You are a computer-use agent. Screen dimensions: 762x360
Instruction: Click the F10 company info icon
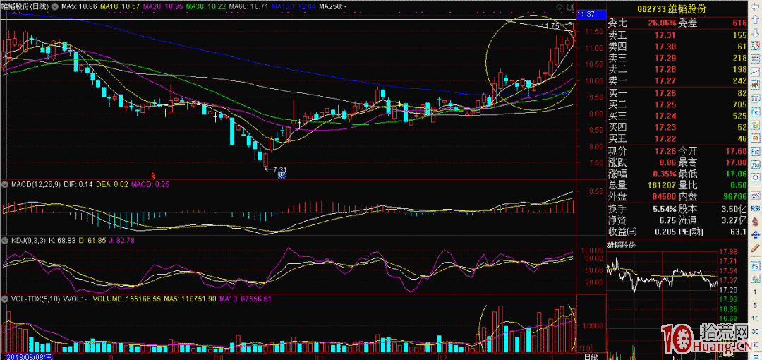pos(755,112)
